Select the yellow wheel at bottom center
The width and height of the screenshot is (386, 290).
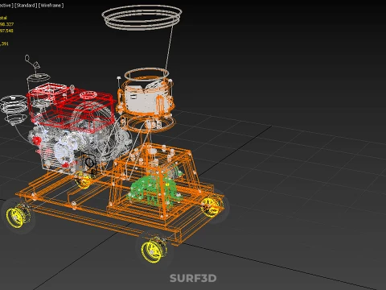[x=154, y=251]
